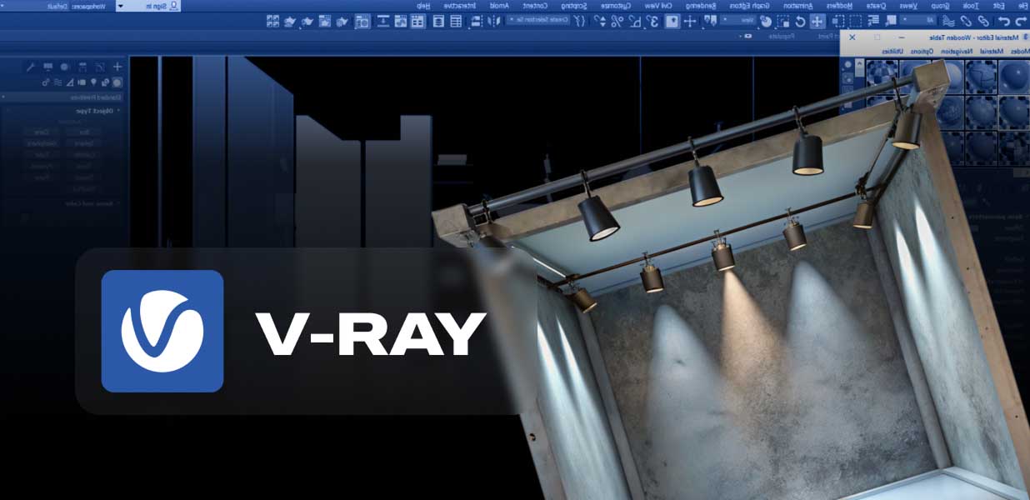Open the Help menu
Screen dimensions: 1030x500
point(423,6)
